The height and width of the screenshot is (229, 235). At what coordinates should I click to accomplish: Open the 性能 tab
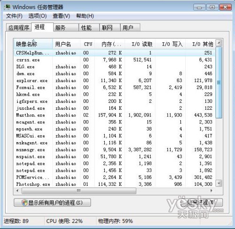click(89, 28)
